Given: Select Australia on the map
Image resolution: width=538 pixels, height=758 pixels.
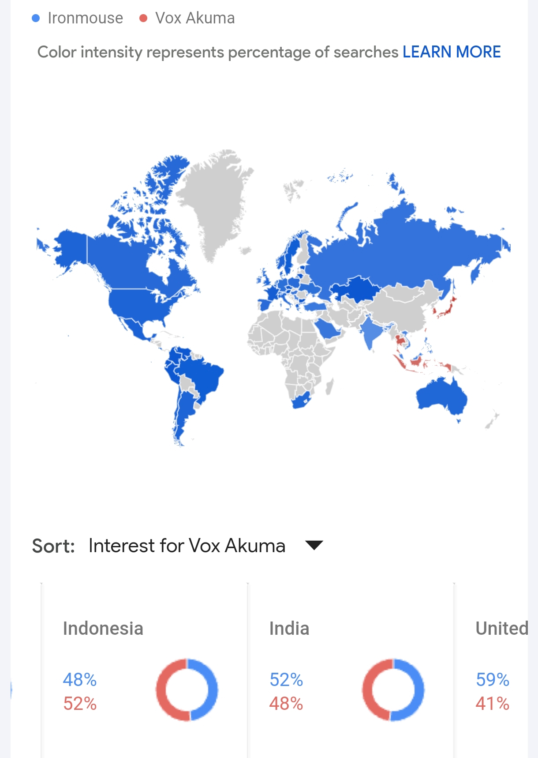Looking at the screenshot, I should pos(442,398).
